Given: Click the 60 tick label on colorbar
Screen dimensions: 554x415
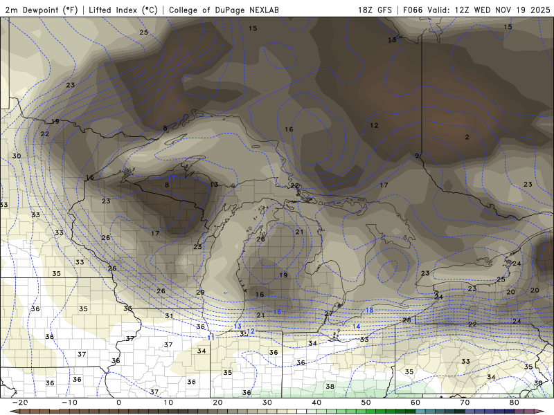Looking at the screenshot, I should (x=415, y=403).
